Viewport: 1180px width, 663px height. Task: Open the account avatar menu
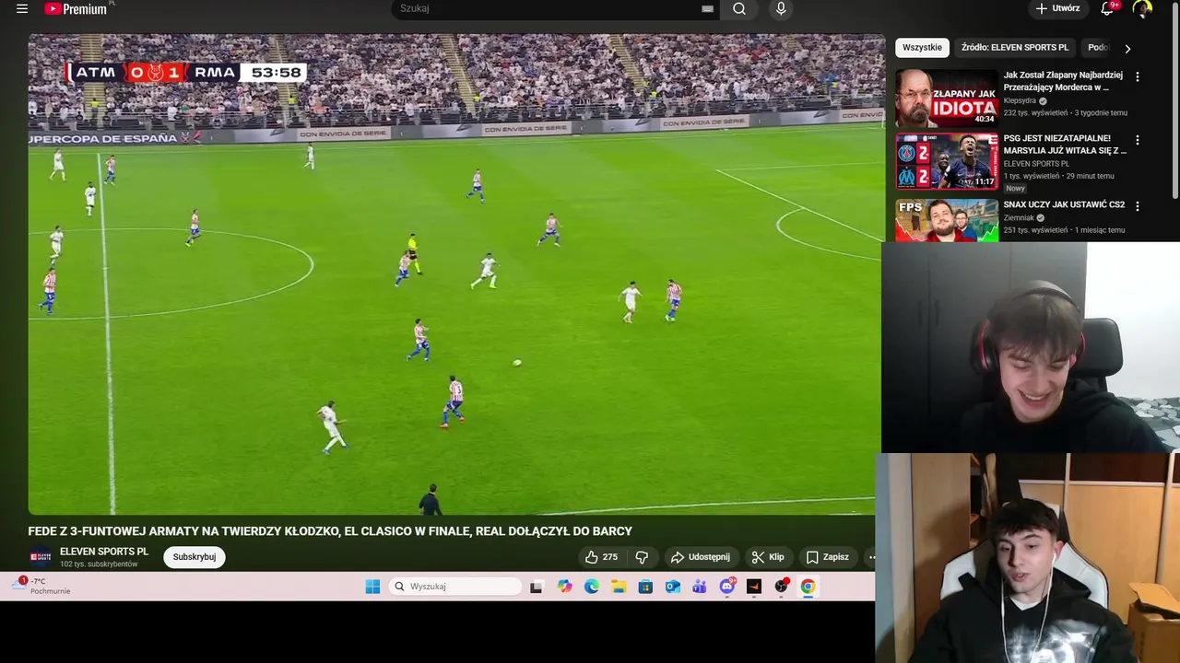[1142, 9]
